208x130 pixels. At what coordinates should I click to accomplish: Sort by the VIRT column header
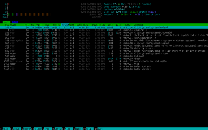coord(39,25)
